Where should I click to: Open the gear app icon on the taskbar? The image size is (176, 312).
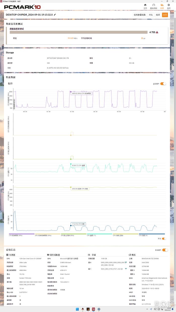(x=99, y=309)
